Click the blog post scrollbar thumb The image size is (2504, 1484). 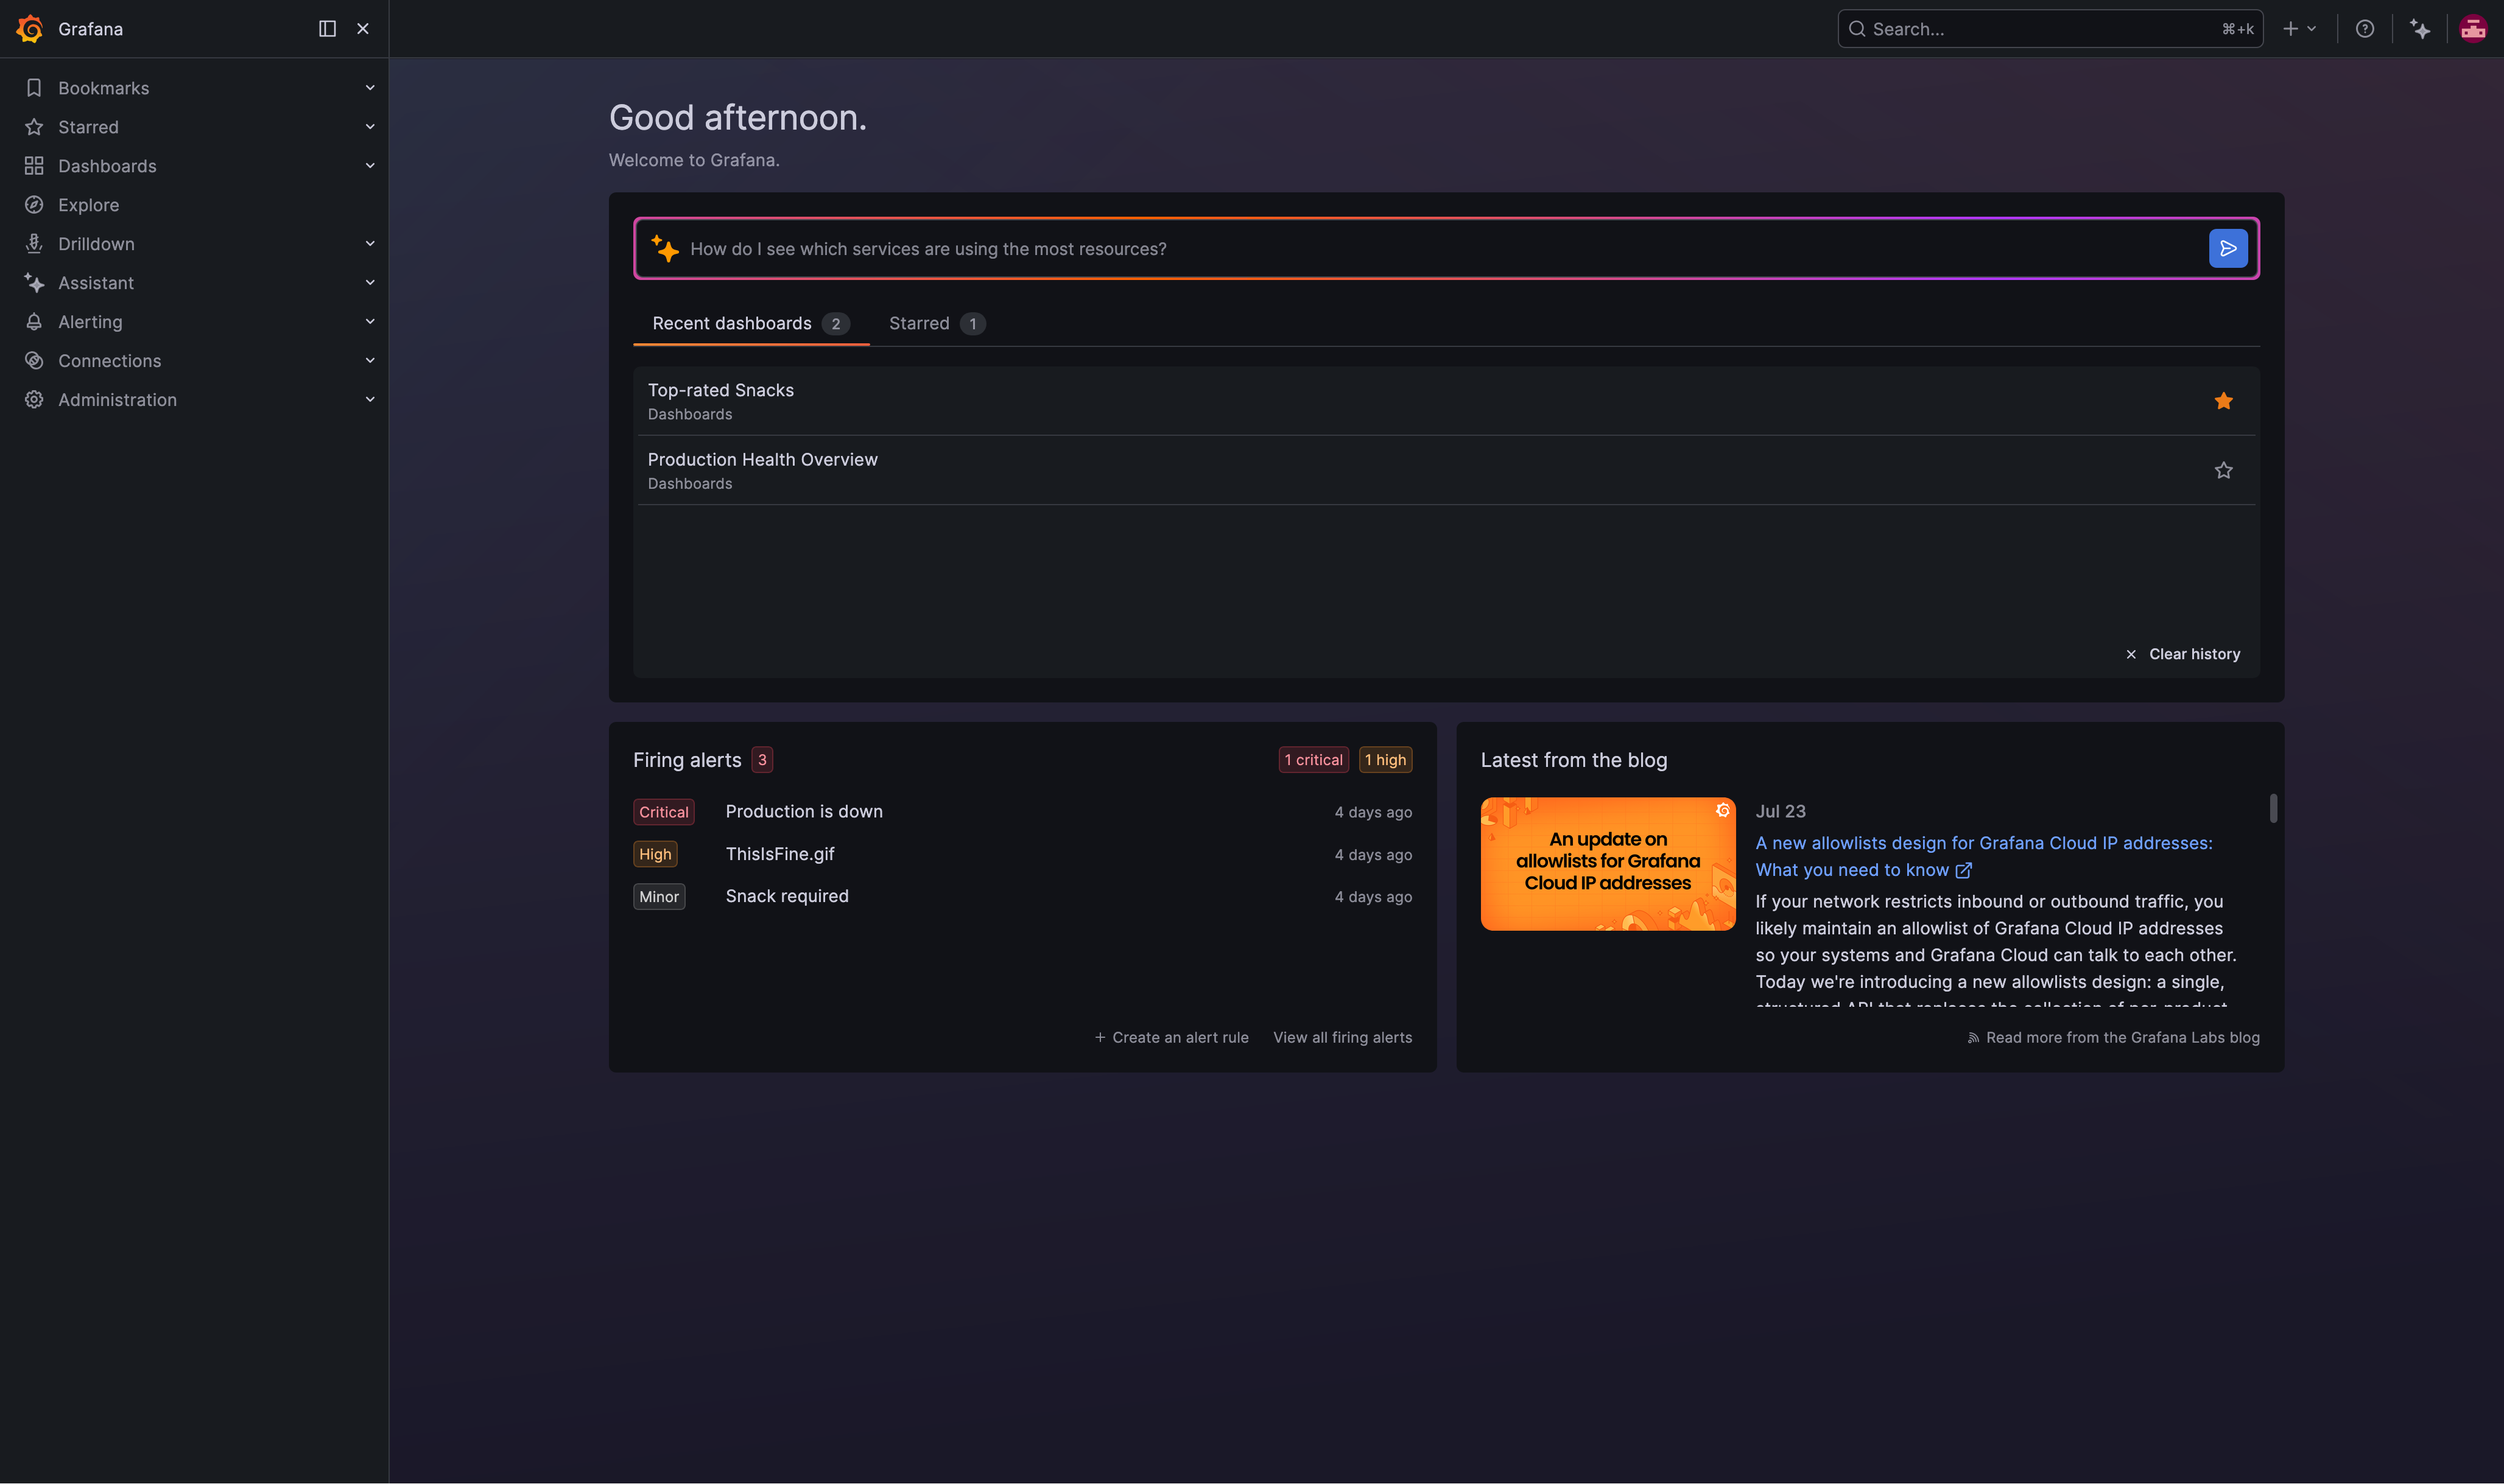click(2273, 808)
